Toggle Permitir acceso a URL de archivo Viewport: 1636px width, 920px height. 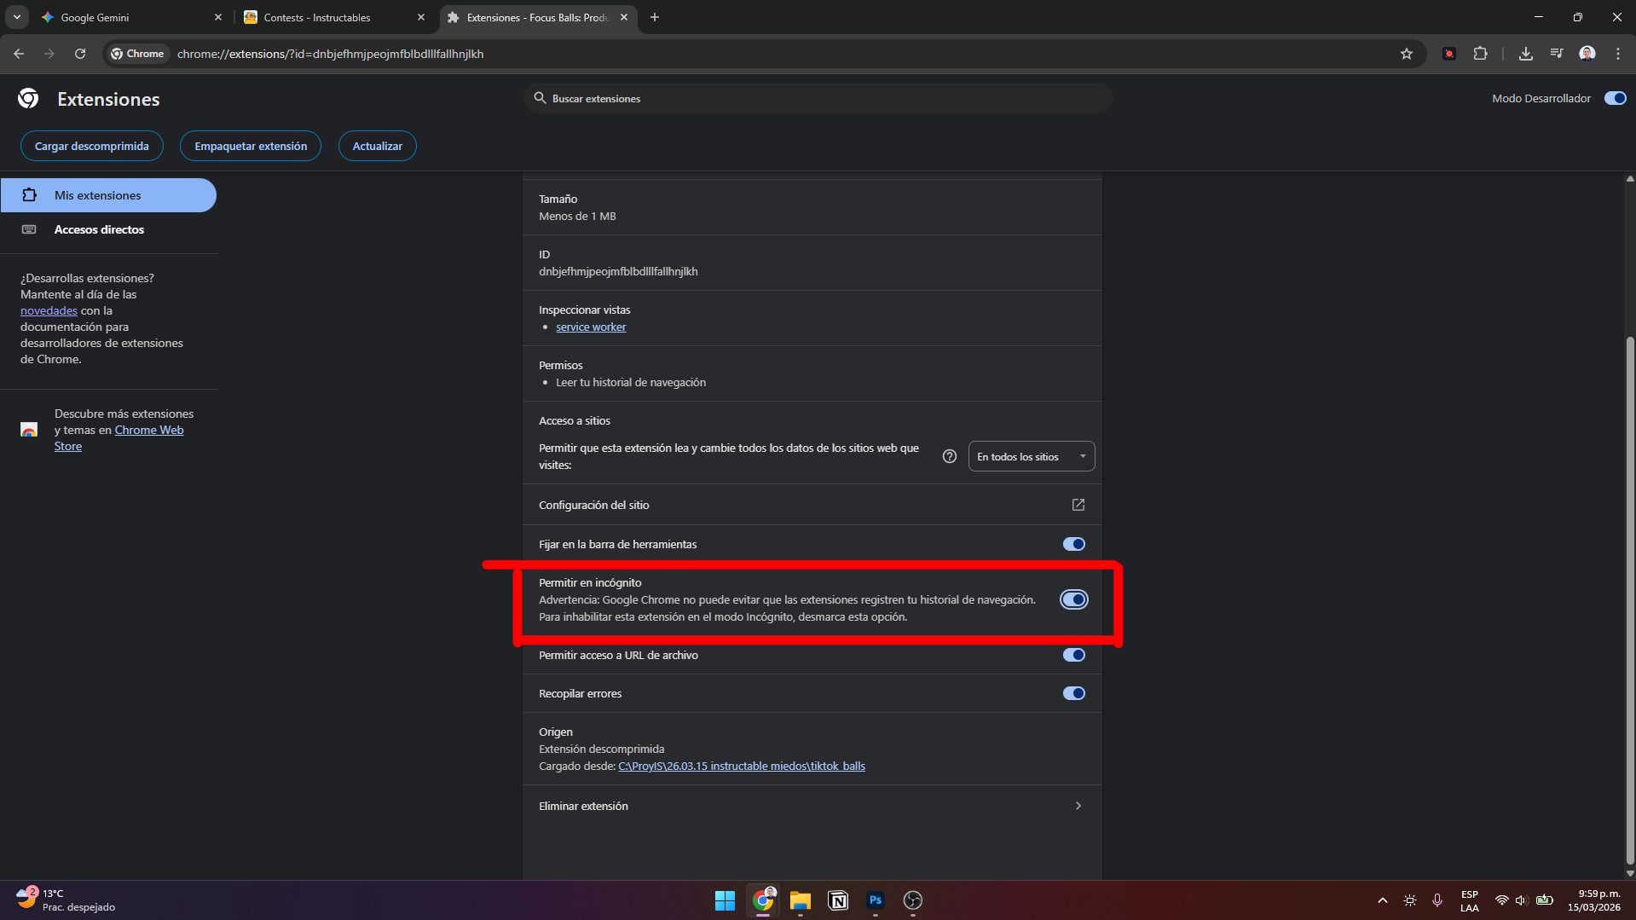pyautogui.click(x=1073, y=655)
